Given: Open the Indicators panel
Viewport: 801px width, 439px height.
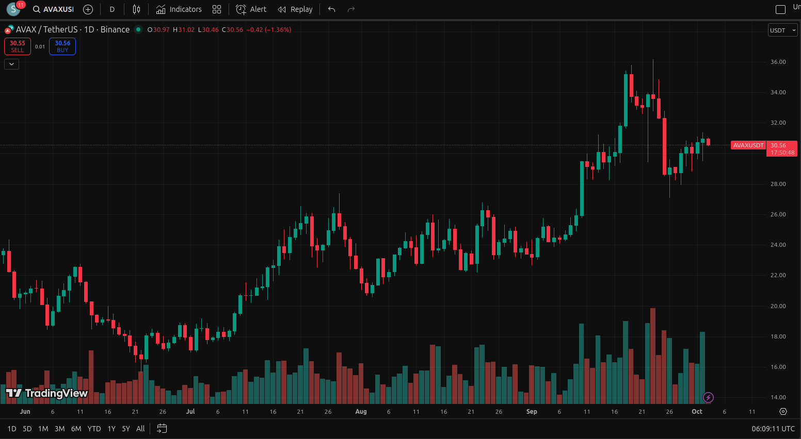Looking at the screenshot, I should (x=179, y=9).
